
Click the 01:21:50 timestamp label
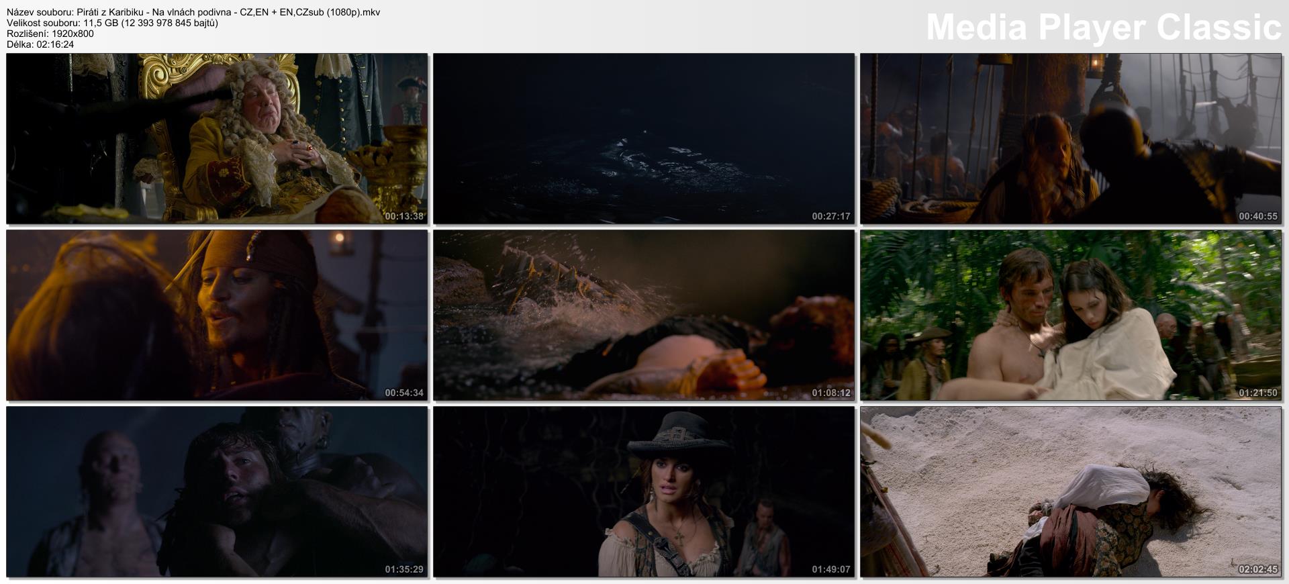pos(1257,393)
